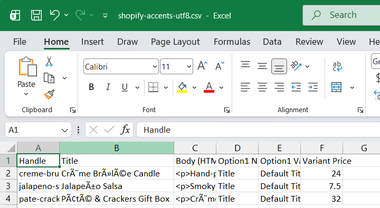Toggle Bold formatting
Viewport: 380px width, 208px height.
point(91,87)
